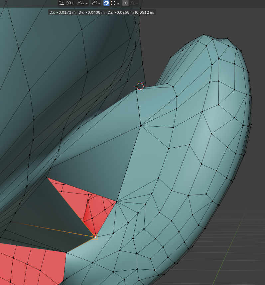The height and width of the screenshot is (285, 265).
Task: Select the fan-center vertex where many edges converge
Action: [x=117, y=201]
